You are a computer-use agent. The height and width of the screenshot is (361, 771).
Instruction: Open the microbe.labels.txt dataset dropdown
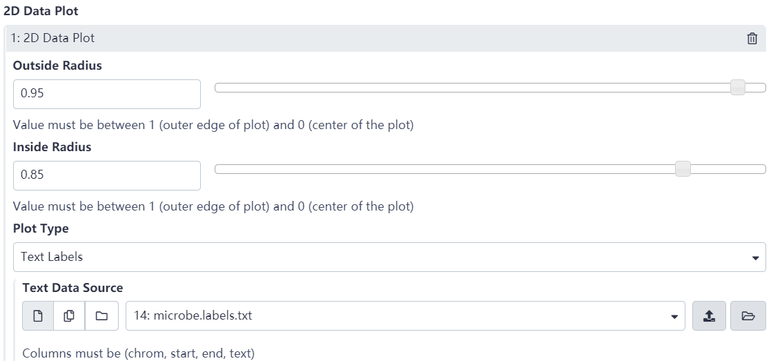[x=405, y=316]
